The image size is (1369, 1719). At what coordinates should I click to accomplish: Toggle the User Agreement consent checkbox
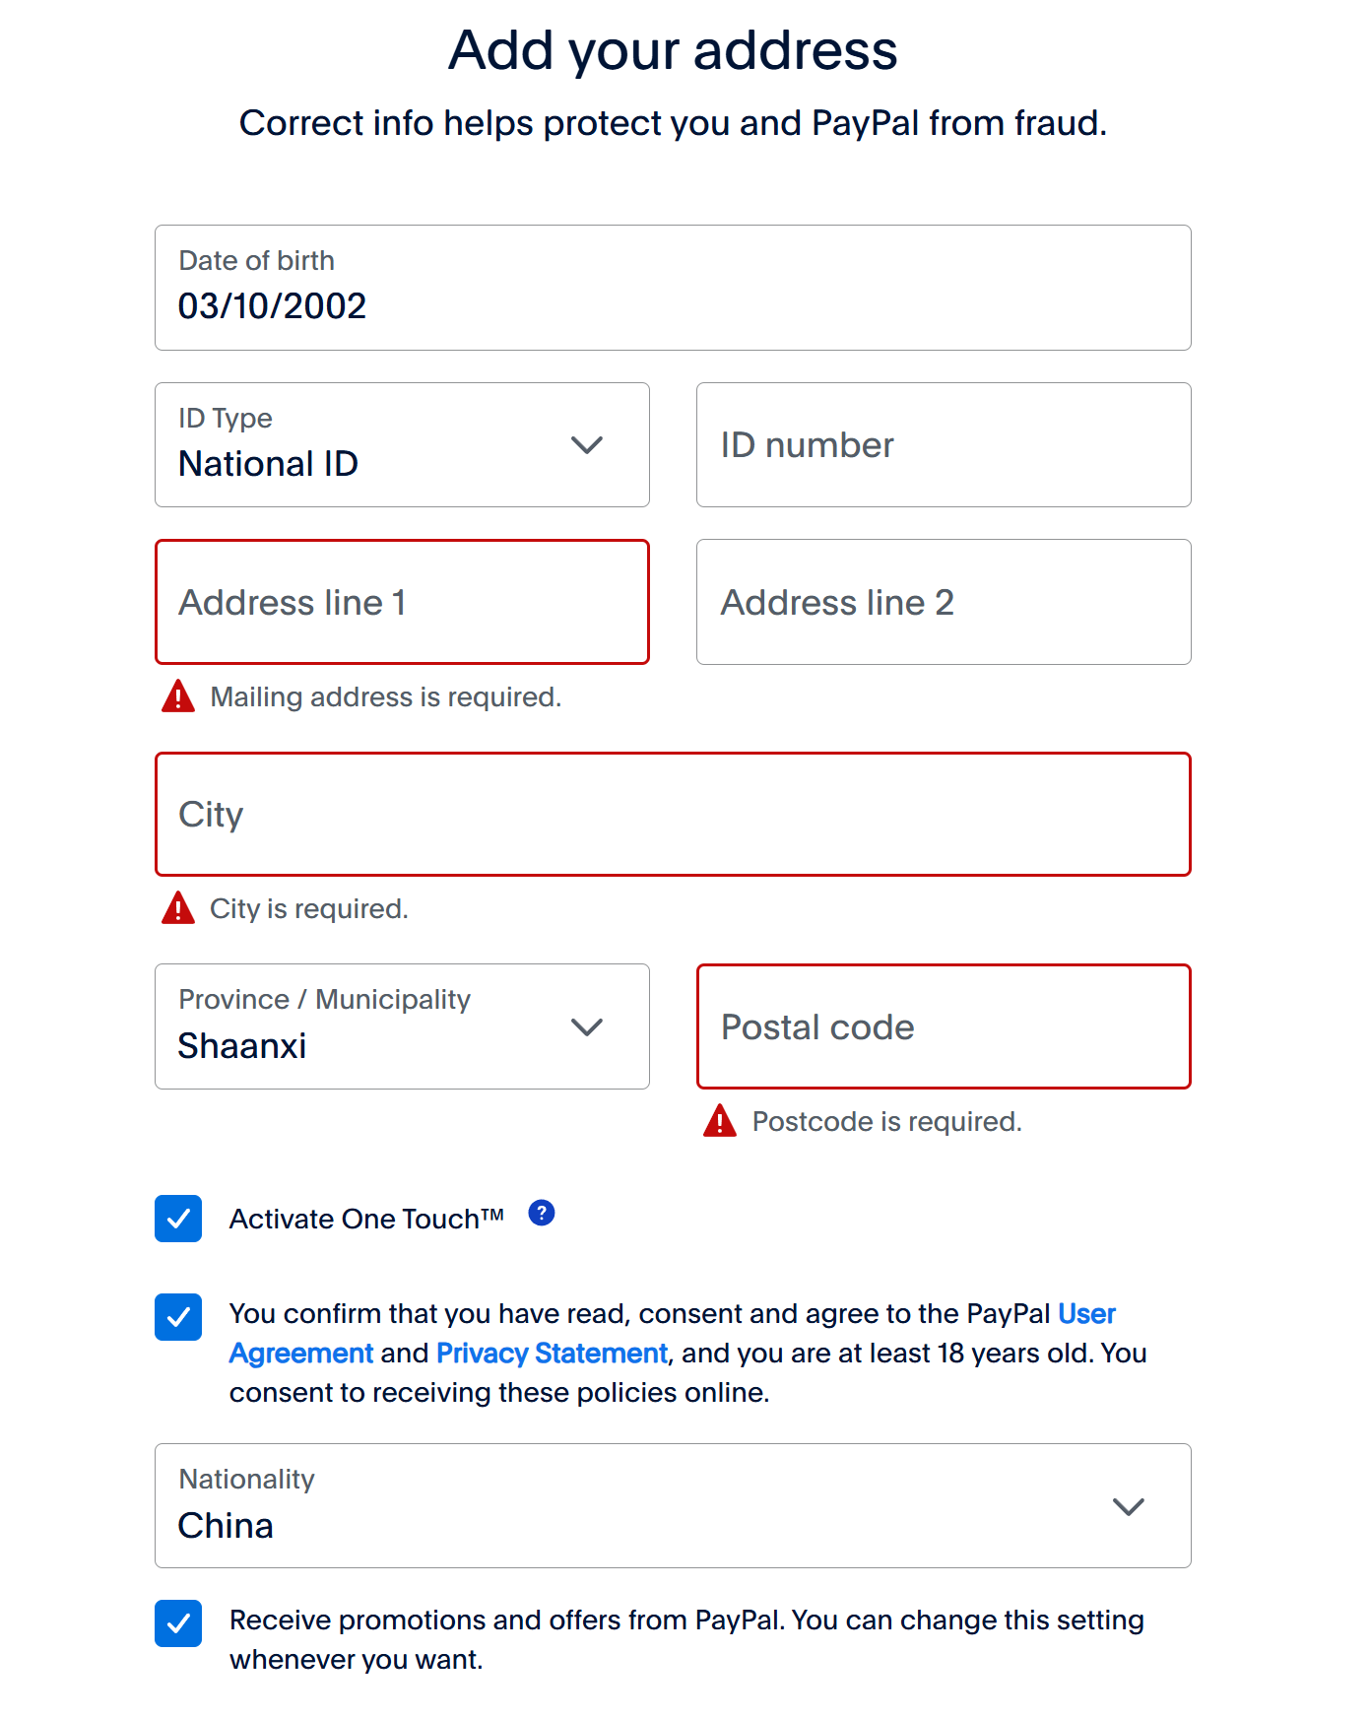178,1317
